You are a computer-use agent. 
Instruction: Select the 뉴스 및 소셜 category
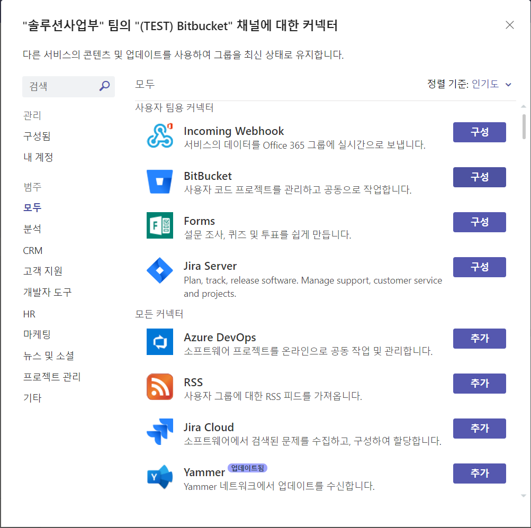click(x=48, y=356)
